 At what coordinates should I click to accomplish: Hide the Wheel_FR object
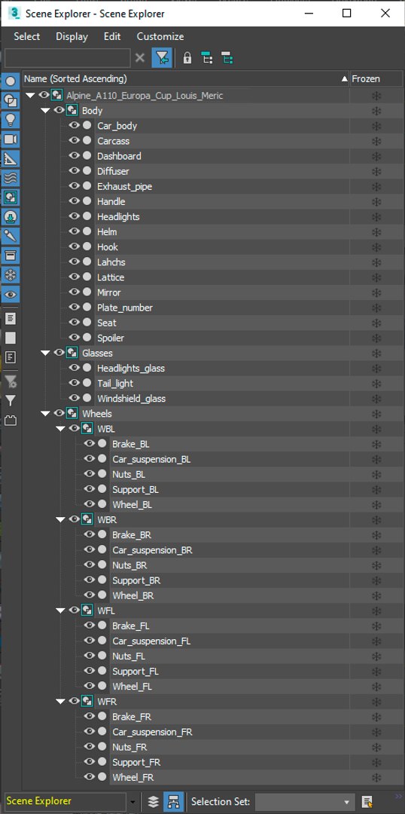[89, 777]
